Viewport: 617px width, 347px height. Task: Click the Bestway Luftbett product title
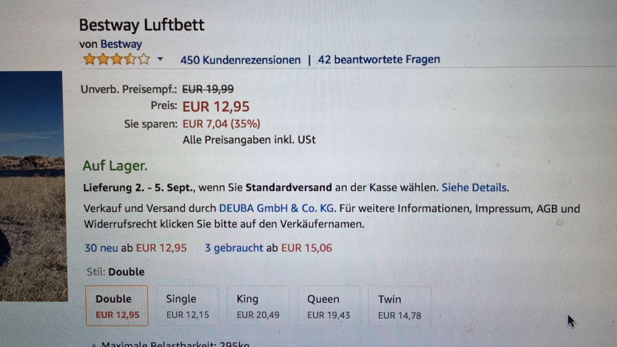point(142,25)
